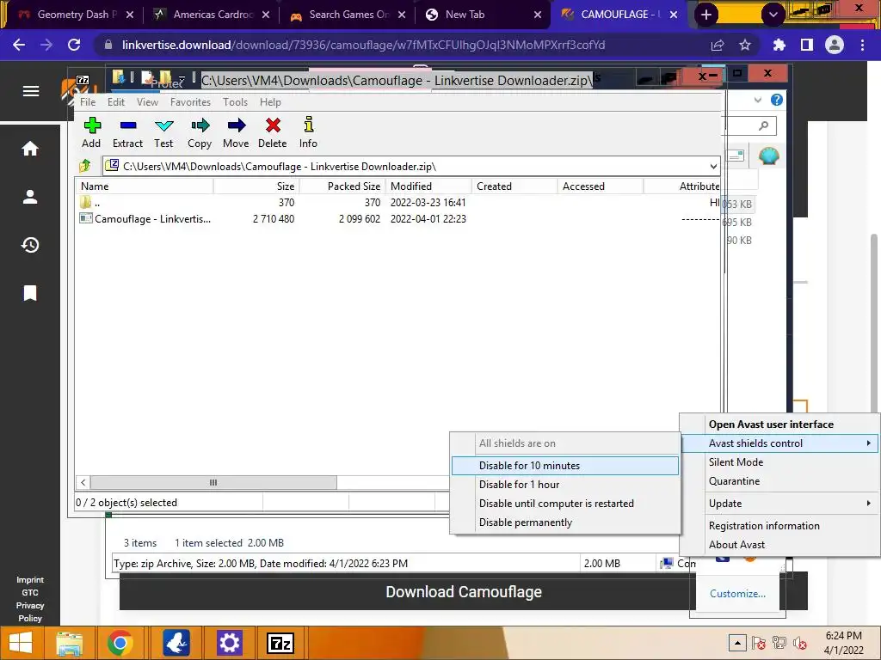Viewport: 881px width, 660px height.
Task: Go back in Chrome
Action: click(x=19, y=45)
